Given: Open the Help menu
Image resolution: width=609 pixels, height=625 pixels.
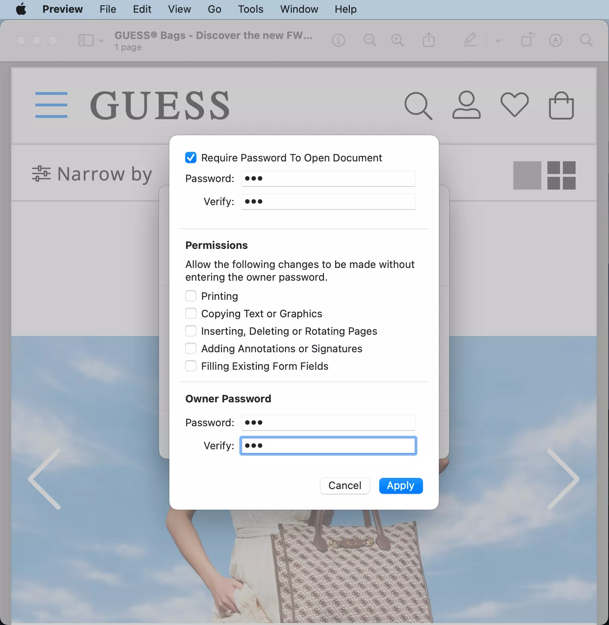Looking at the screenshot, I should [345, 9].
